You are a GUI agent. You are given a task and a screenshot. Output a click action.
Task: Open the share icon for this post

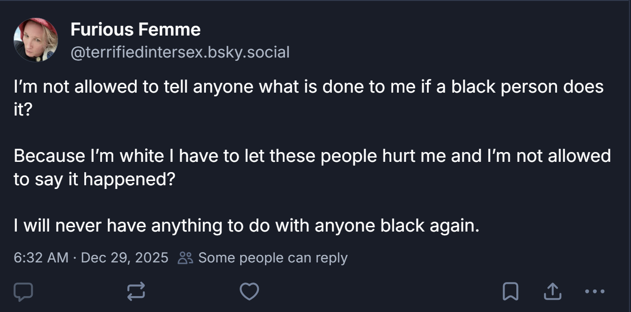click(552, 292)
